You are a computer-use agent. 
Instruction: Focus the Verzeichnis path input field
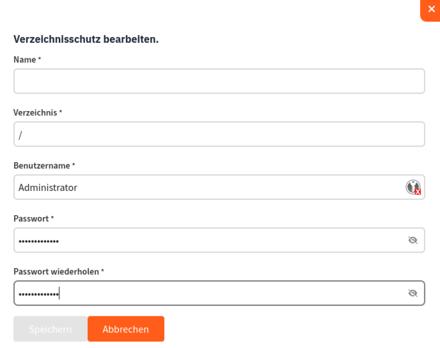tap(219, 134)
